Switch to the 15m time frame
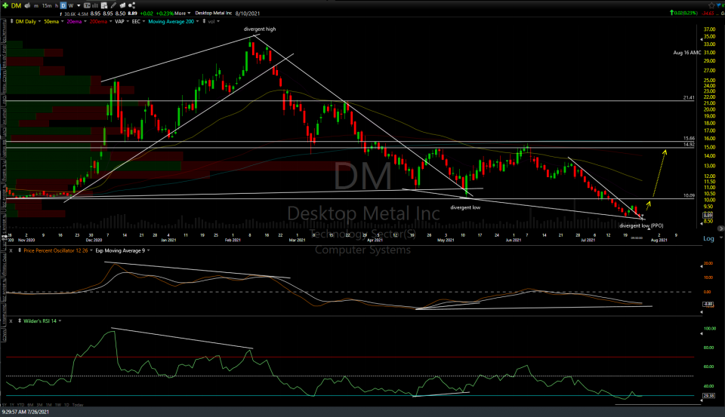The image size is (725, 417). click(x=47, y=5)
